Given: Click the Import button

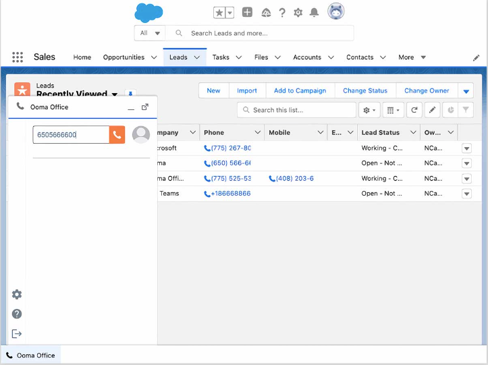Looking at the screenshot, I should [x=247, y=90].
